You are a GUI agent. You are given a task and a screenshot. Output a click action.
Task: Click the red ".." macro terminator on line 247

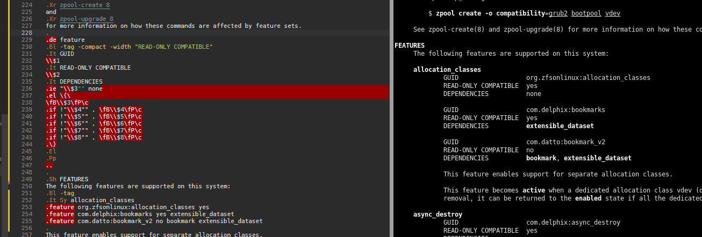point(49,165)
